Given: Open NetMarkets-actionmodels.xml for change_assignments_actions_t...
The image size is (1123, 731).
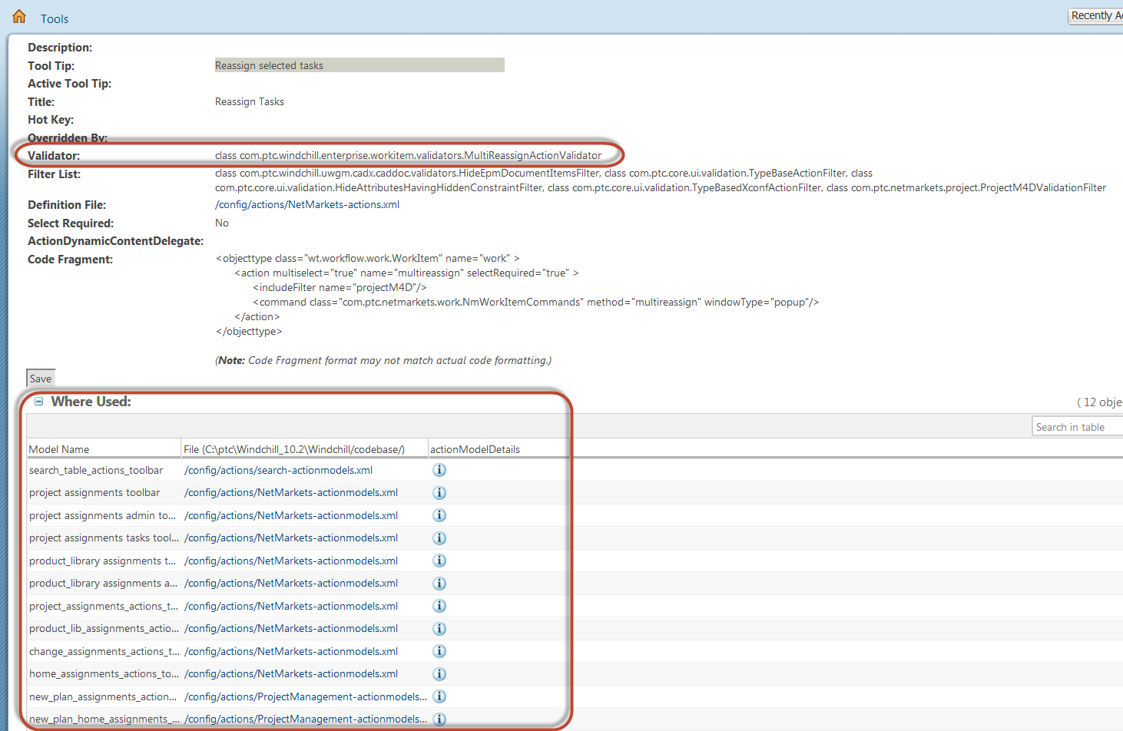Looking at the screenshot, I should (x=291, y=651).
